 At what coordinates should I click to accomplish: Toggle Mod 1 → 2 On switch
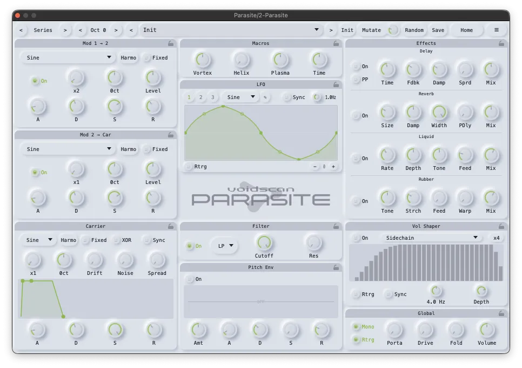point(39,81)
